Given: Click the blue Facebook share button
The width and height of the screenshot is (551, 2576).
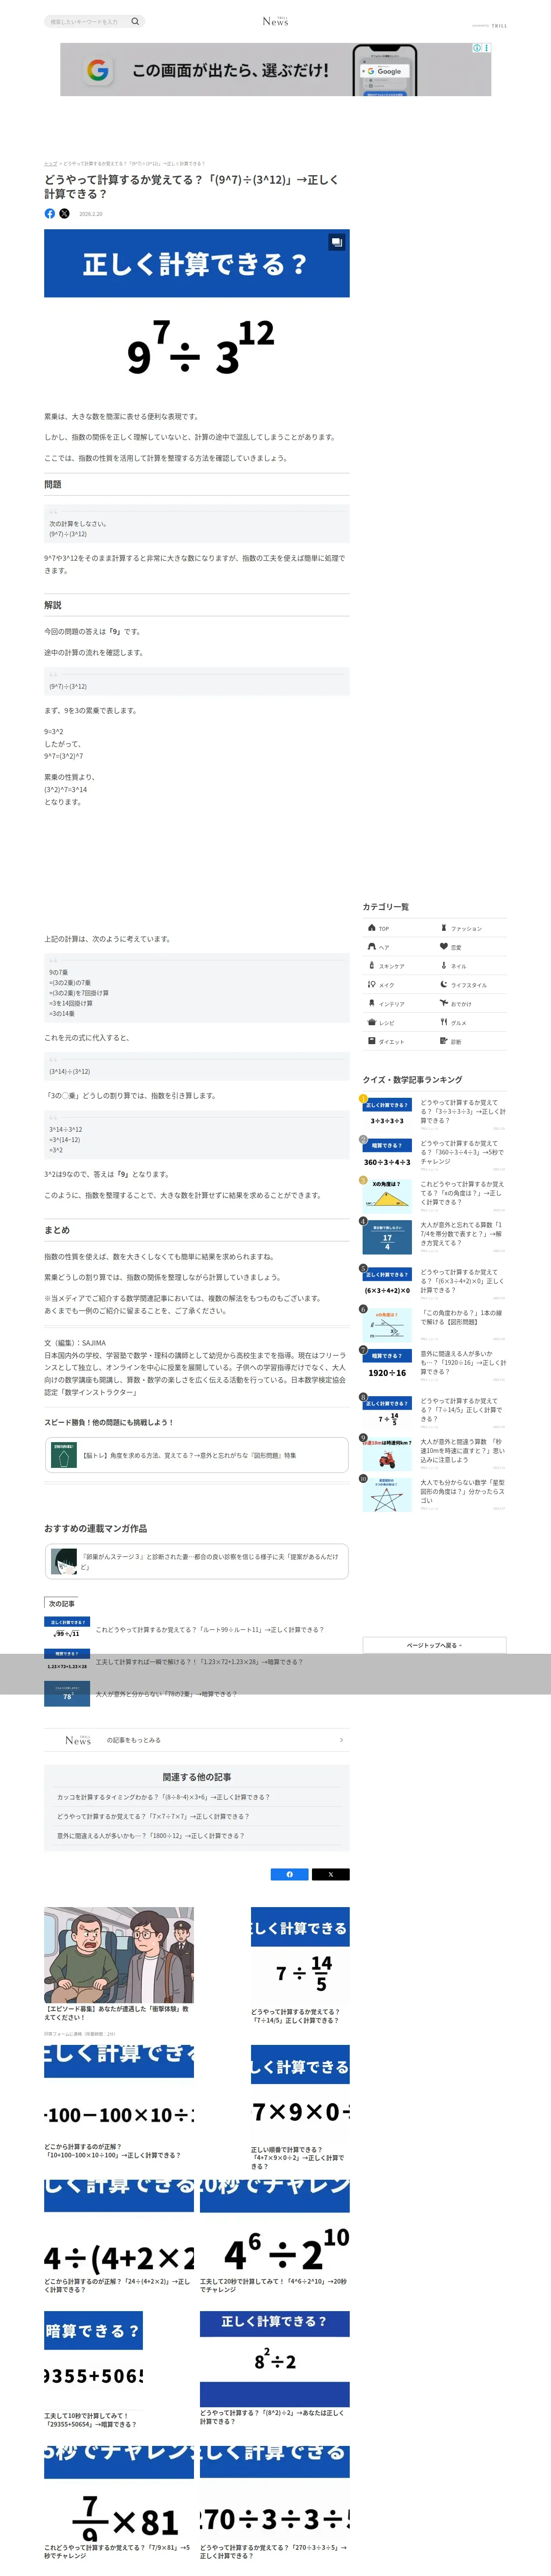Looking at the screenshot, I should 290,1874.
